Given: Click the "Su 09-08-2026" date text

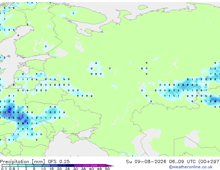Looking at the screenshot, I should (x=146, y=162).
